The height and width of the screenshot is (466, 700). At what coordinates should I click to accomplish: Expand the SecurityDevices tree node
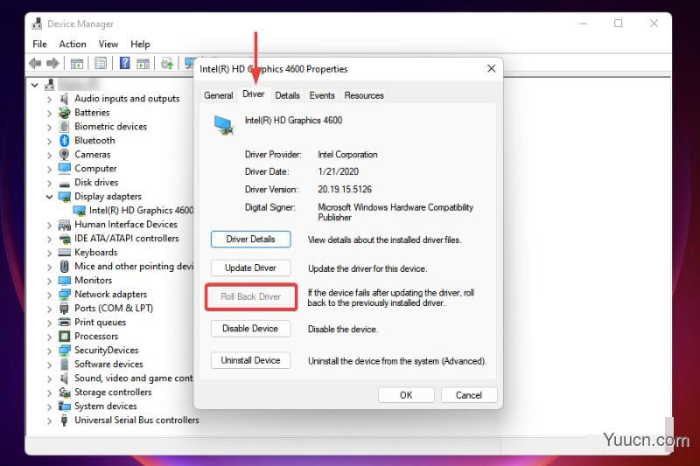[x=49, y=351]
